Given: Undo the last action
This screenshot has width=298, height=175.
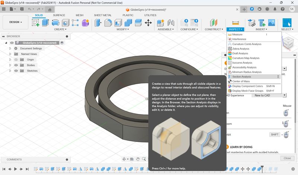Looking at the screenshot, I should [29, 9].
